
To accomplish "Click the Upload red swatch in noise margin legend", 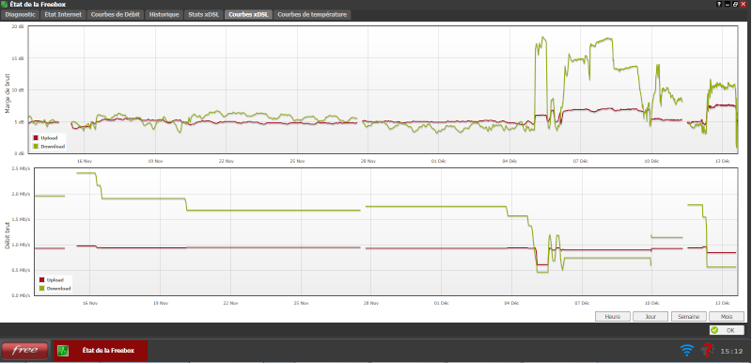I will [35, 138].
